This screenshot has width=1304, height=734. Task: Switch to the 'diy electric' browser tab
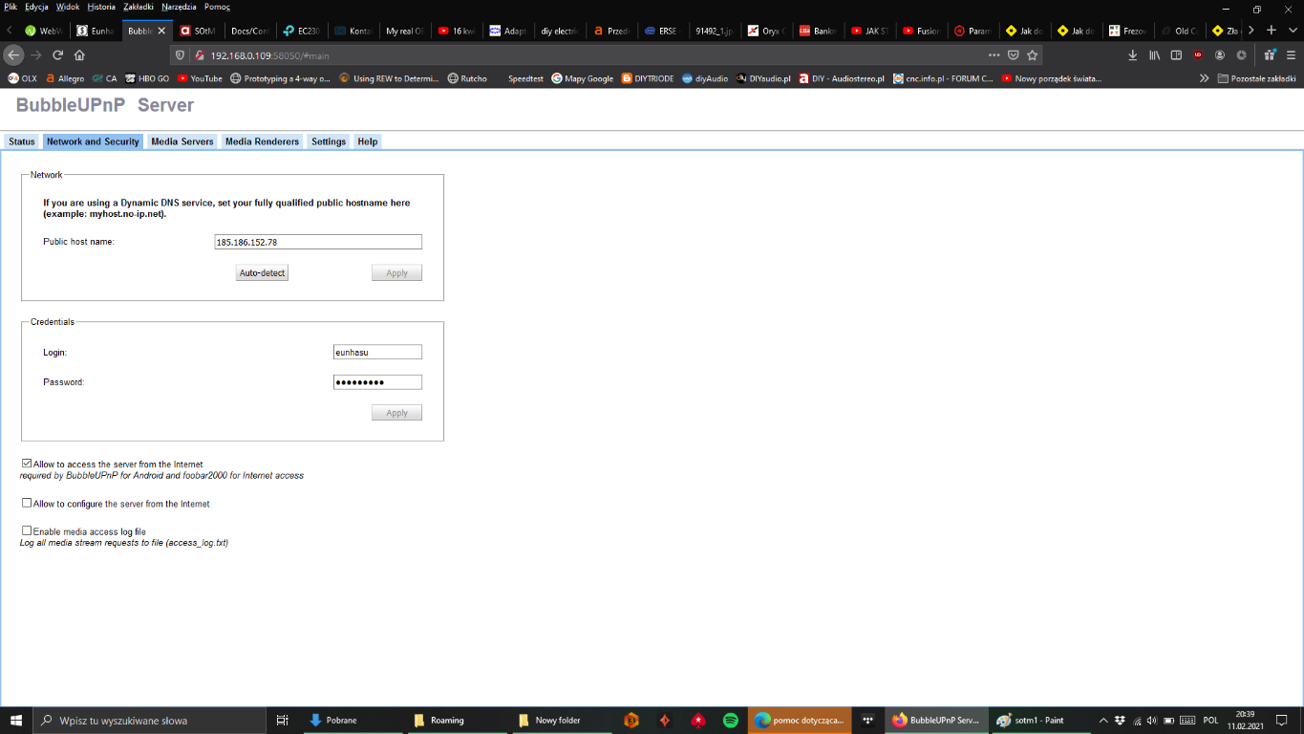pos(558,31)
